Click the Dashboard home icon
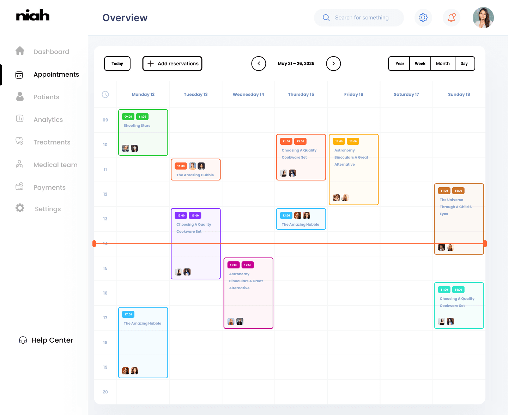This screenshot has height=415, width=508. tap(20, 51)
